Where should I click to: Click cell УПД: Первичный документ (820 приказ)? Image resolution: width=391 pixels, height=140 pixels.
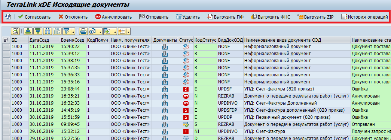tap(297, 117)
